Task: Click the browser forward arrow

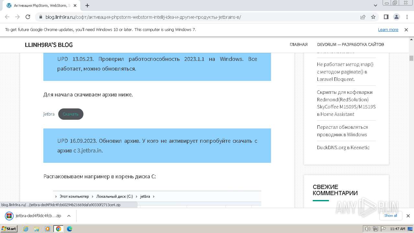Action: 17,17
